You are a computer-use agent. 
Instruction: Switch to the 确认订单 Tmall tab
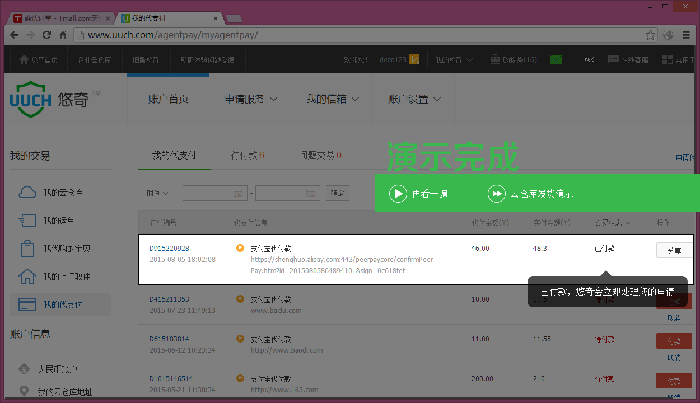point(62,18)
